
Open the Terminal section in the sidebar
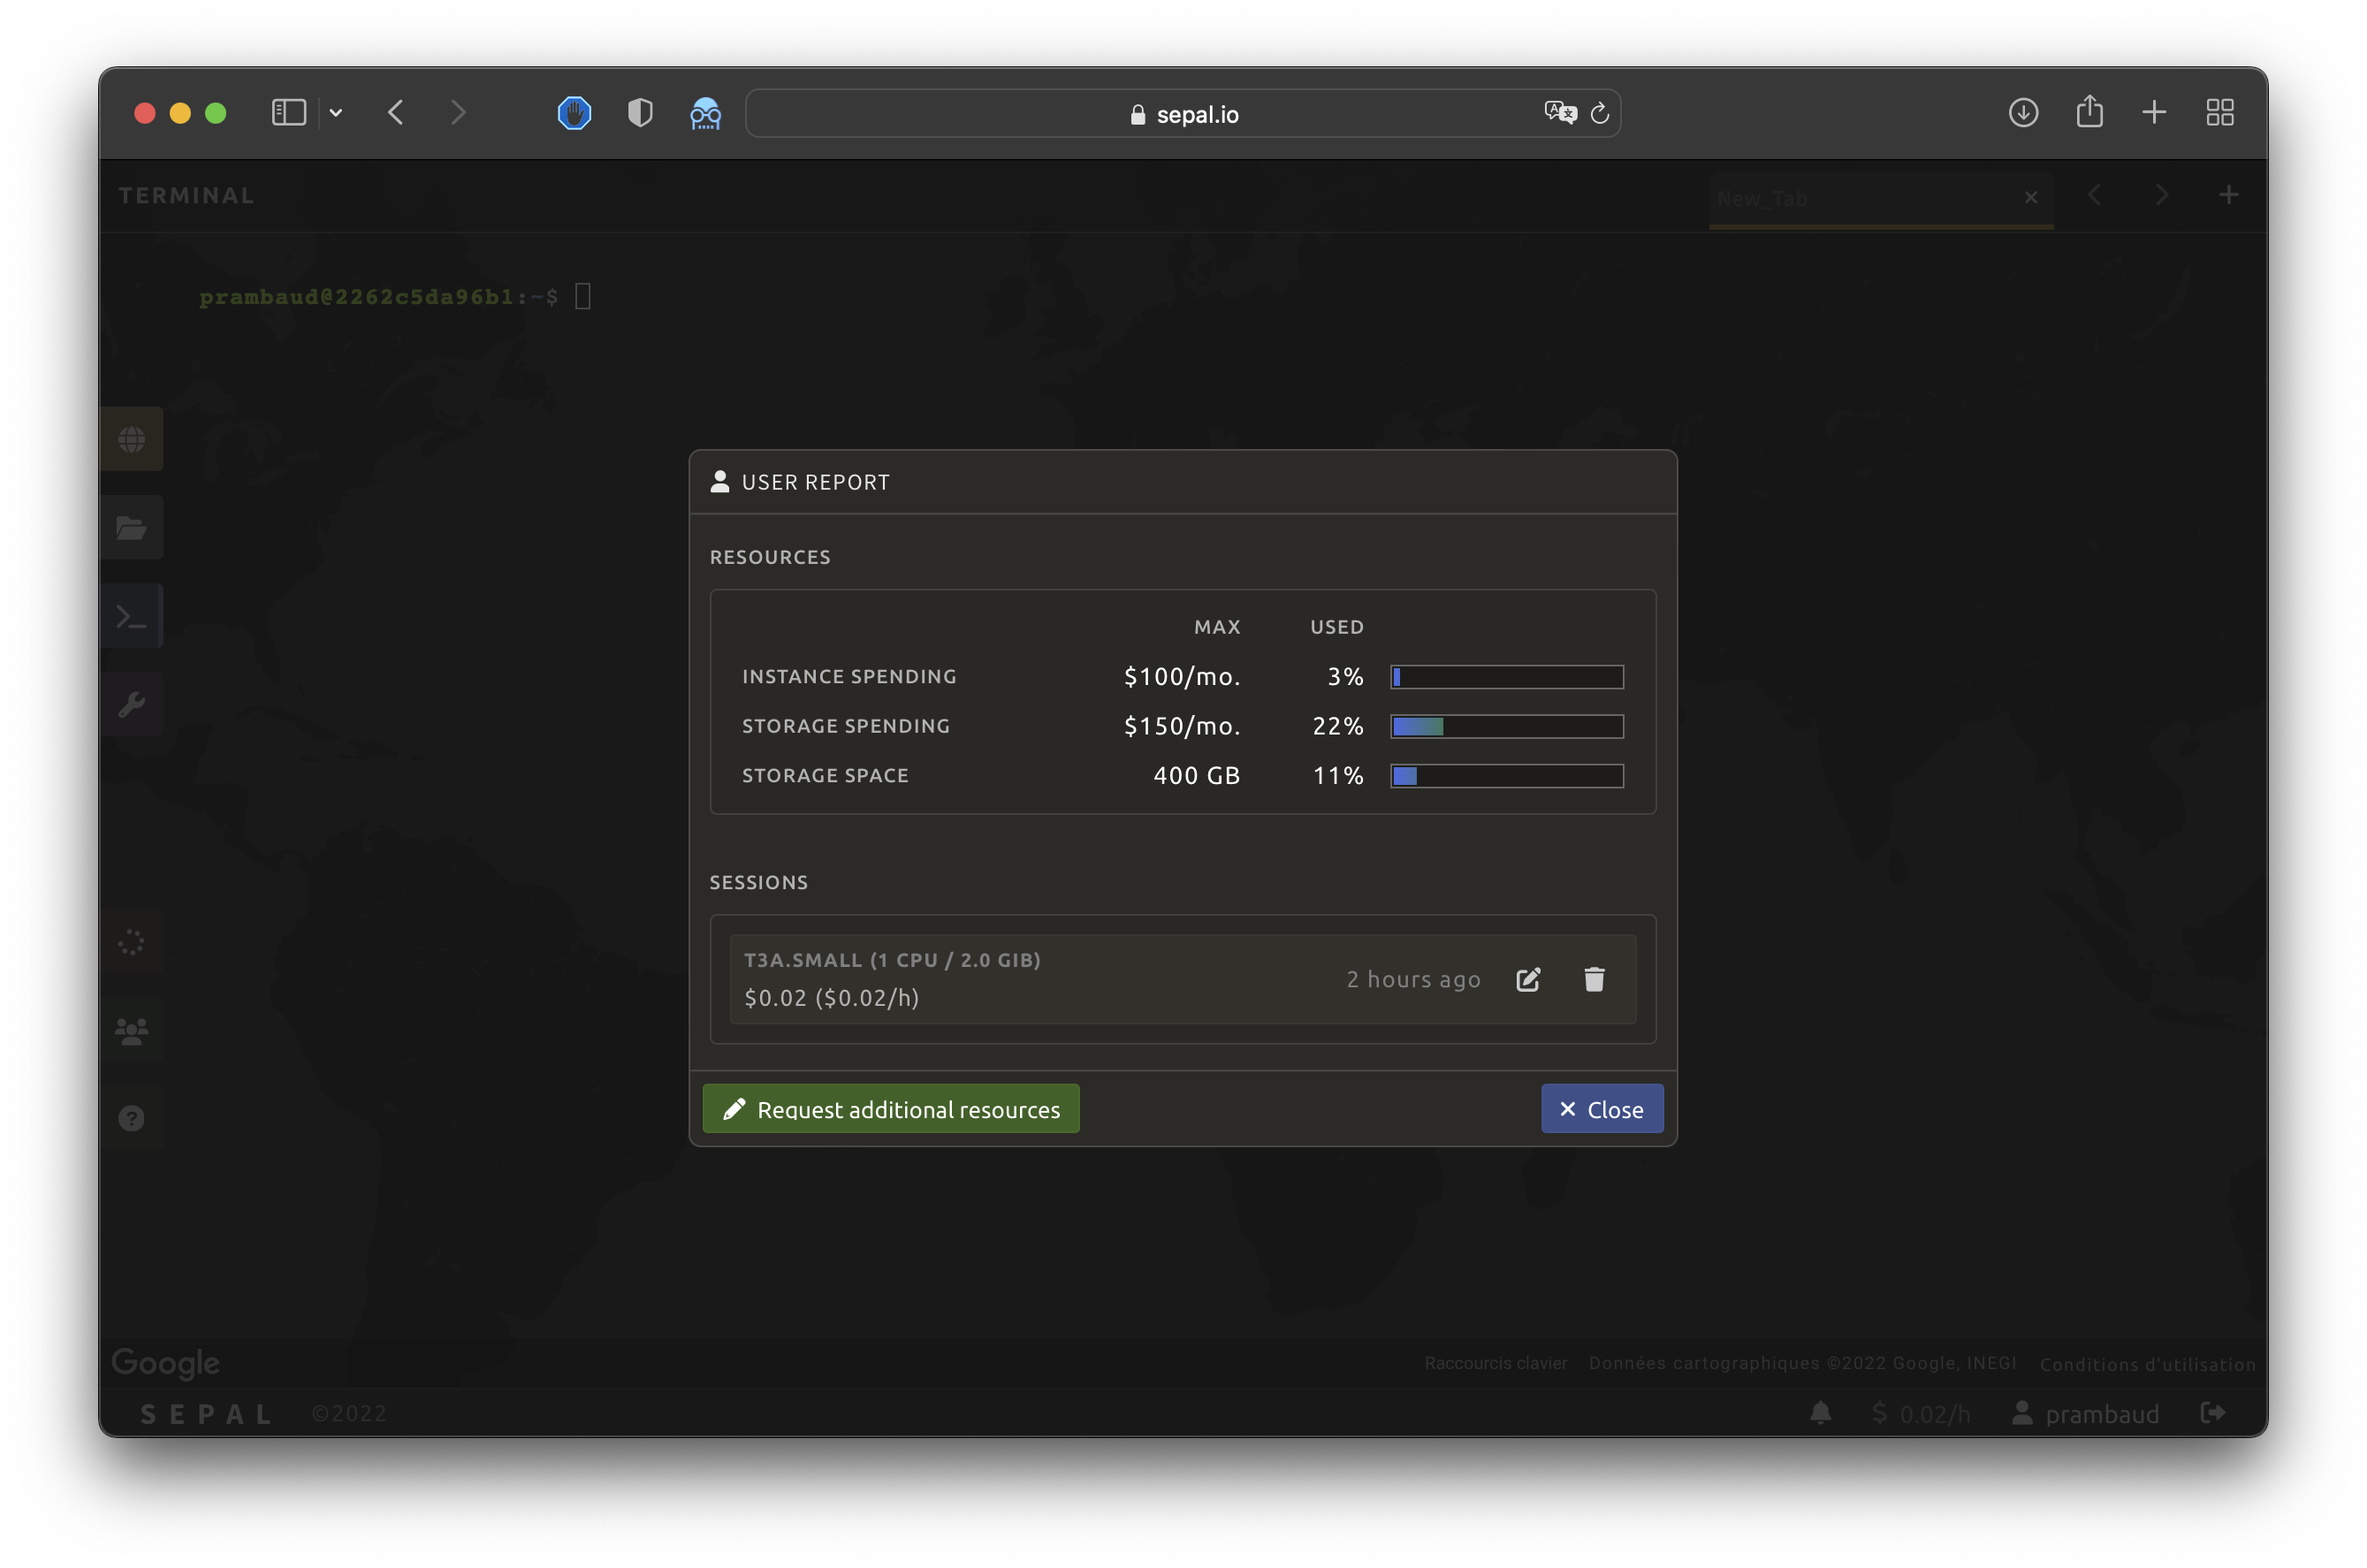point(132,616)
